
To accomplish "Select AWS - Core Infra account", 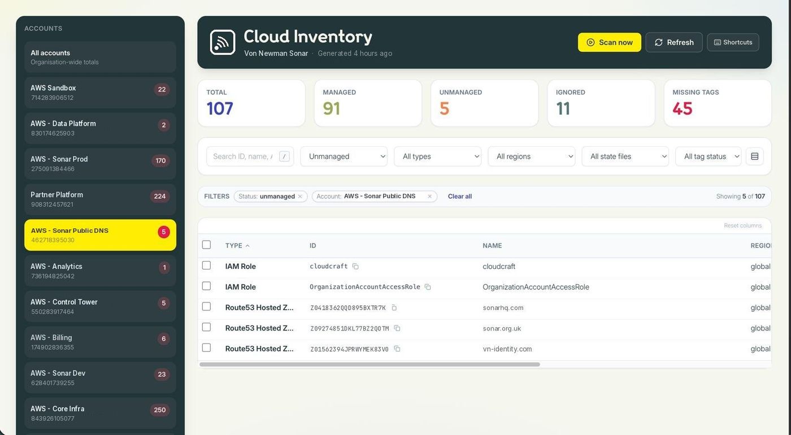I will pos(100,413).
